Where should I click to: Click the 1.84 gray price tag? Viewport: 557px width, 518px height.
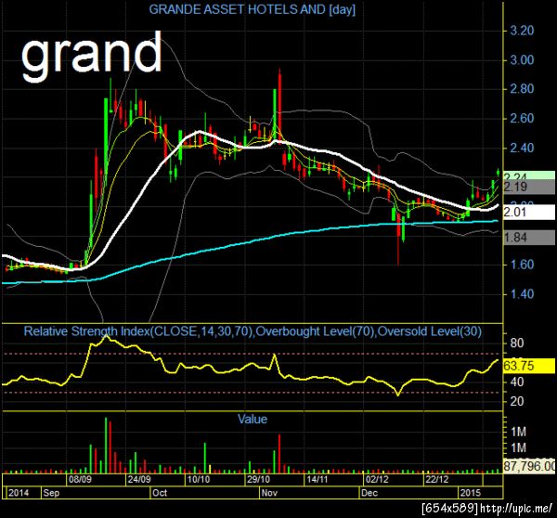click(x=529, y=238)
